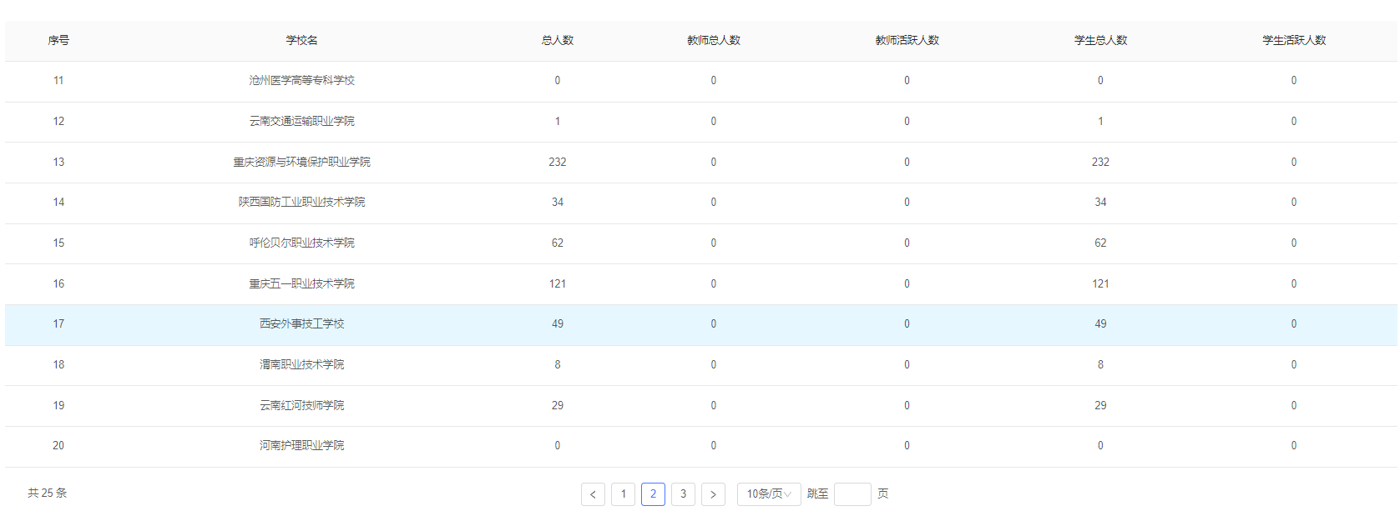Go to the previous page arrow
The height and width of the screenshot is (516, 1400).
(x=593, y=494)
